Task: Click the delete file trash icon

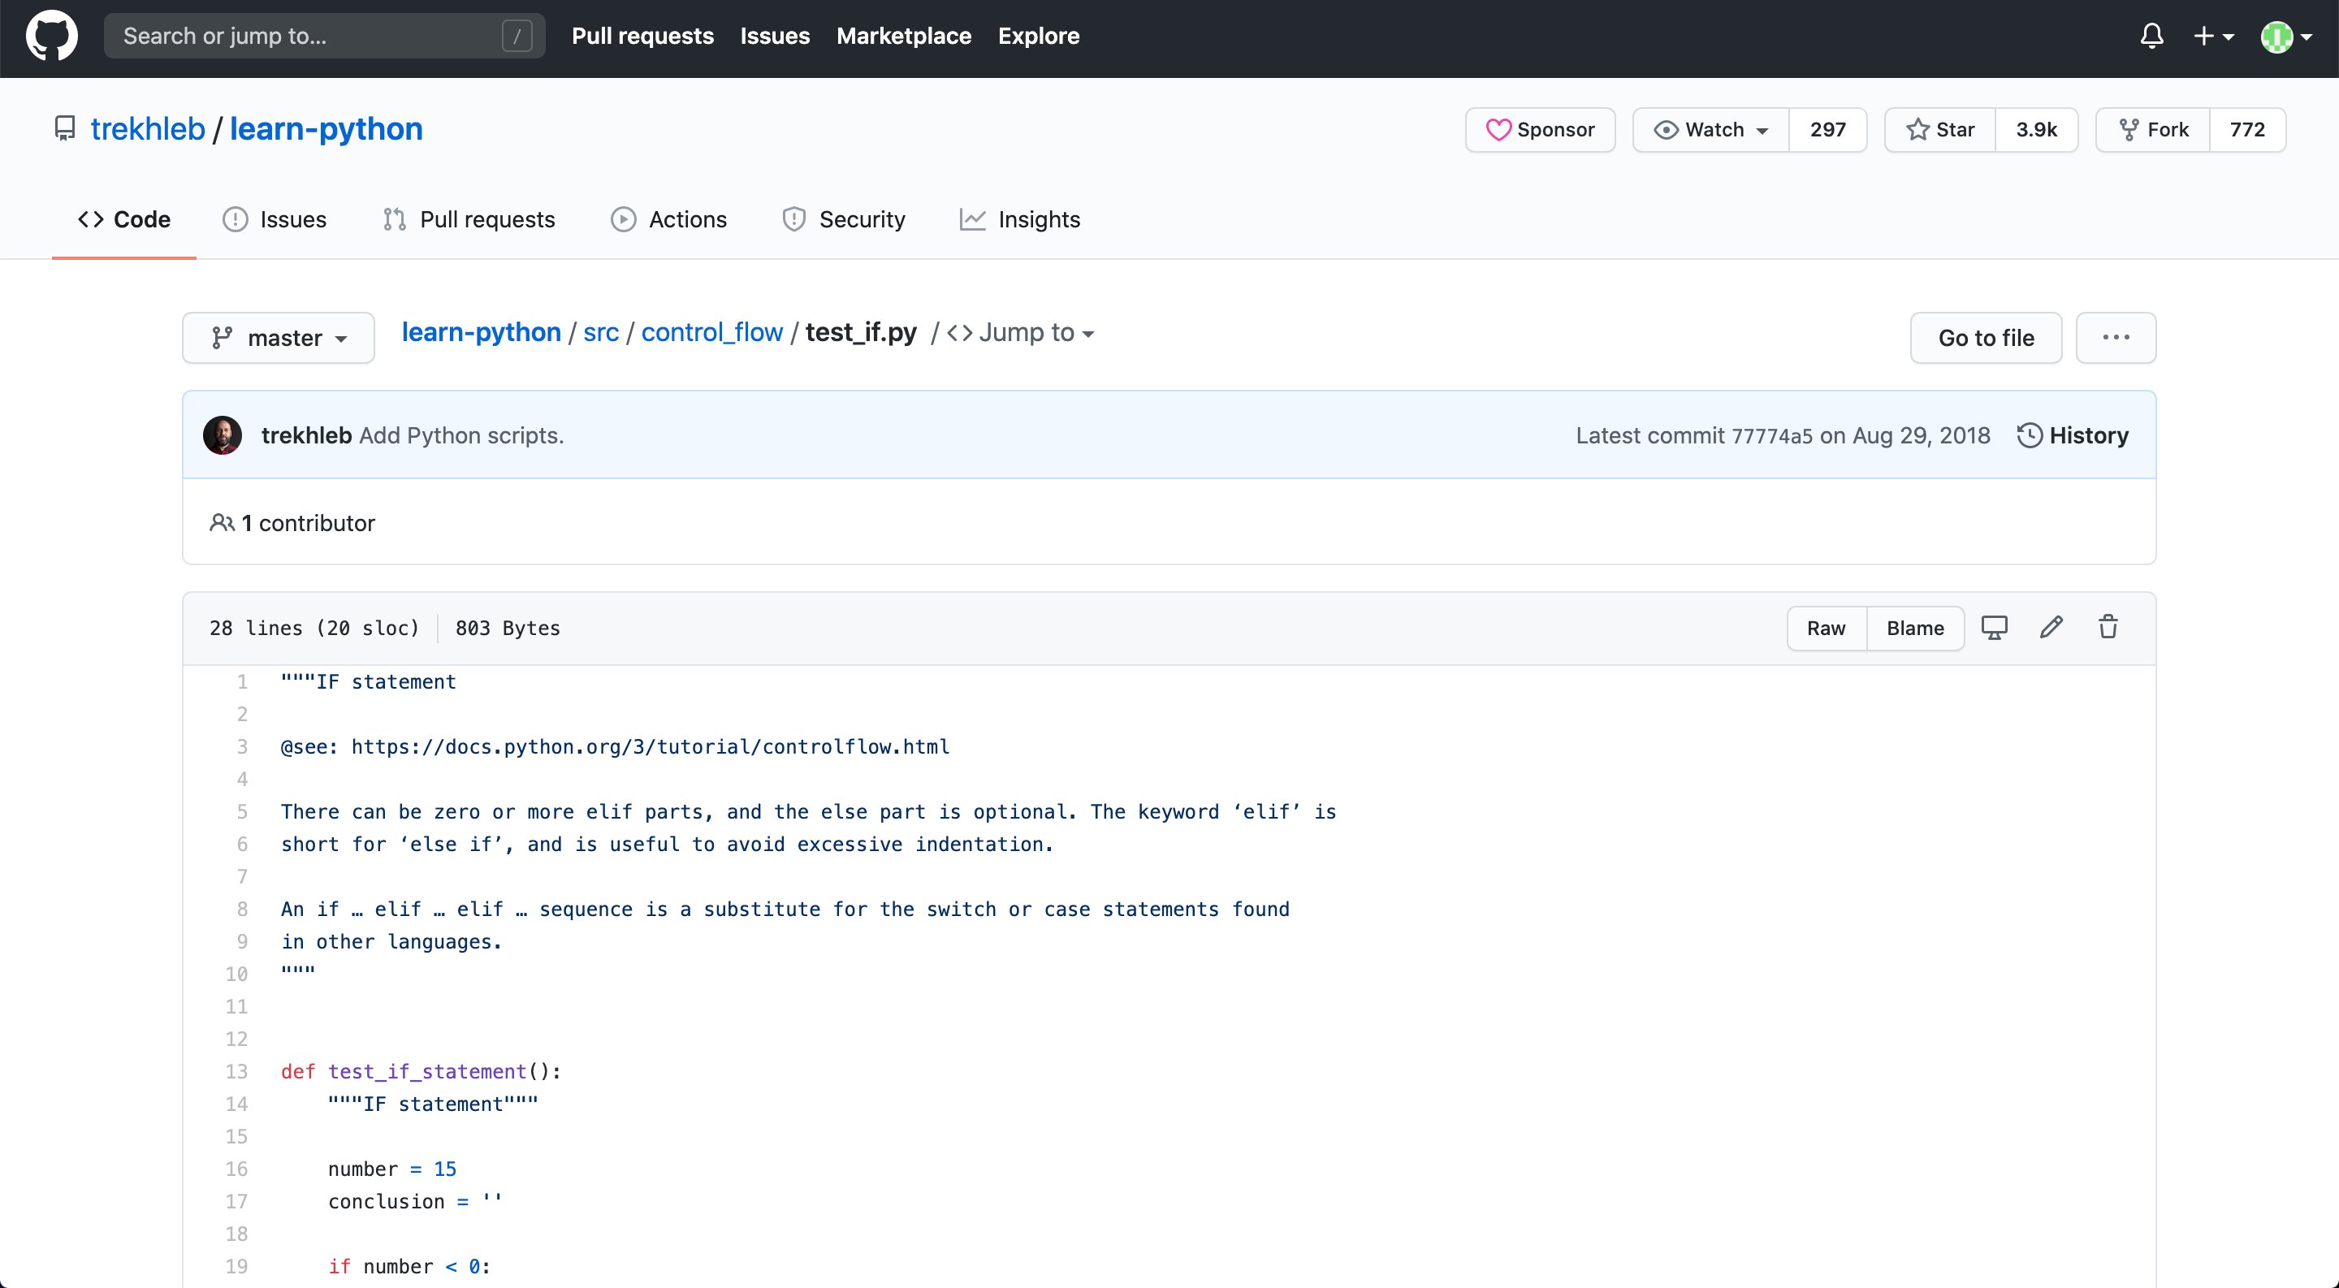Action: coord(2109,628)
